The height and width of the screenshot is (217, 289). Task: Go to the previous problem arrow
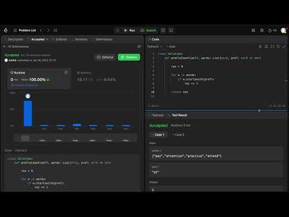click(41, 30)
